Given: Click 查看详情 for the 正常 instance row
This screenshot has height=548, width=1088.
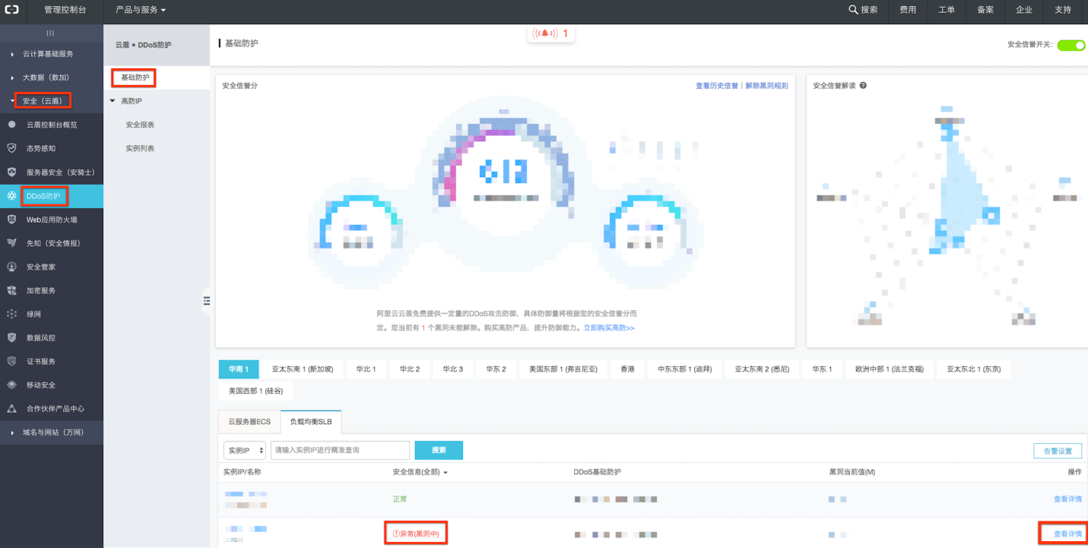Looking at the screenshot, I should tap(1067, 499).
